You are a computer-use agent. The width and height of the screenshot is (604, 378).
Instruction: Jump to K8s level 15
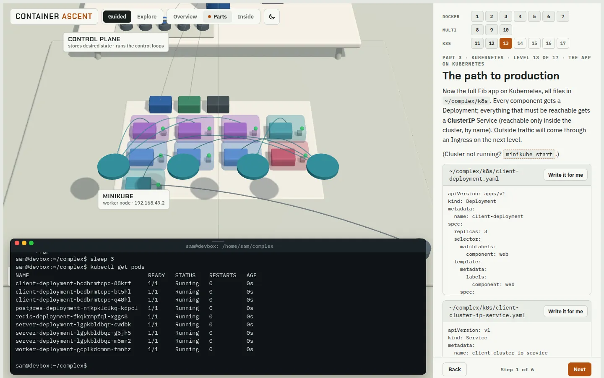tap(534, 43)
